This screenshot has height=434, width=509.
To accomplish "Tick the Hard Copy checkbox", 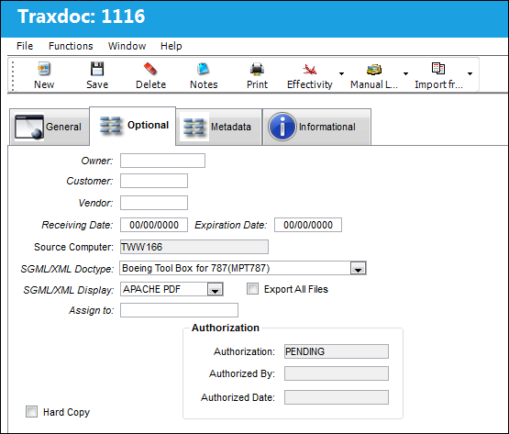I will pos(31,412).
